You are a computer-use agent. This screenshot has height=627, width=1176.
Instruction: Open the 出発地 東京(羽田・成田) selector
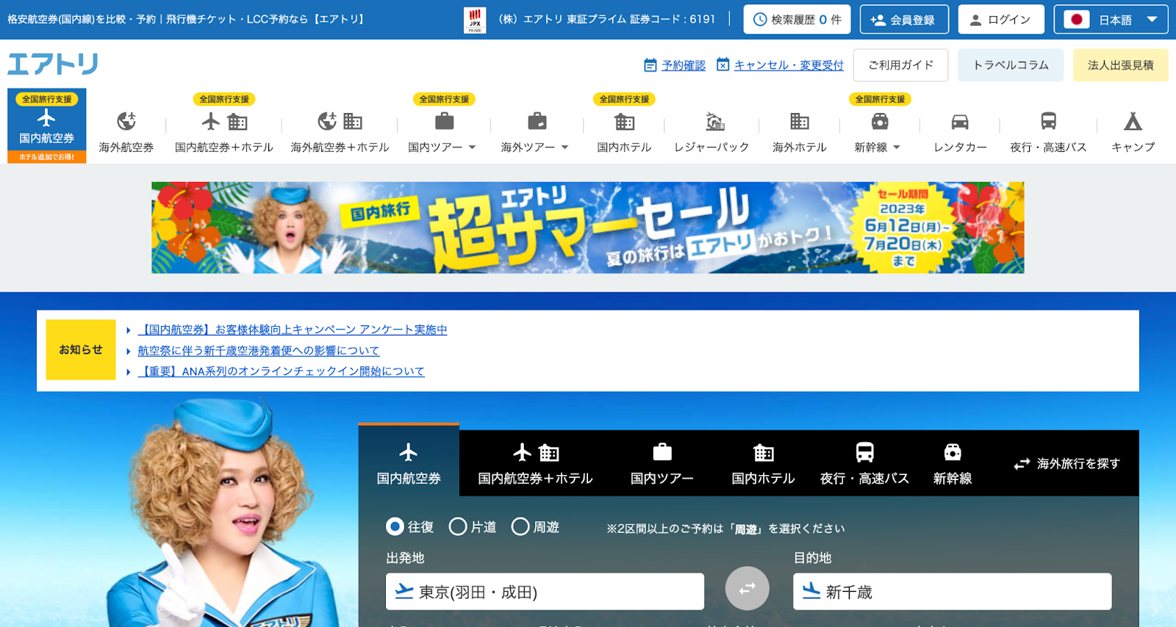pos(545,592)
